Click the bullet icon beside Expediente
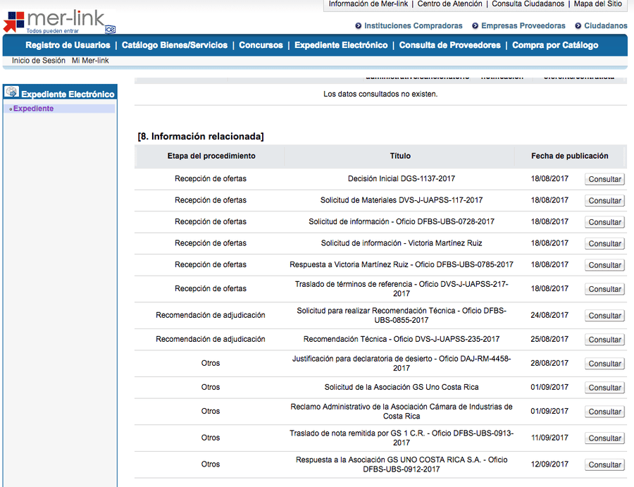This screenshot has height=487, width=634. tap(9, 108)
